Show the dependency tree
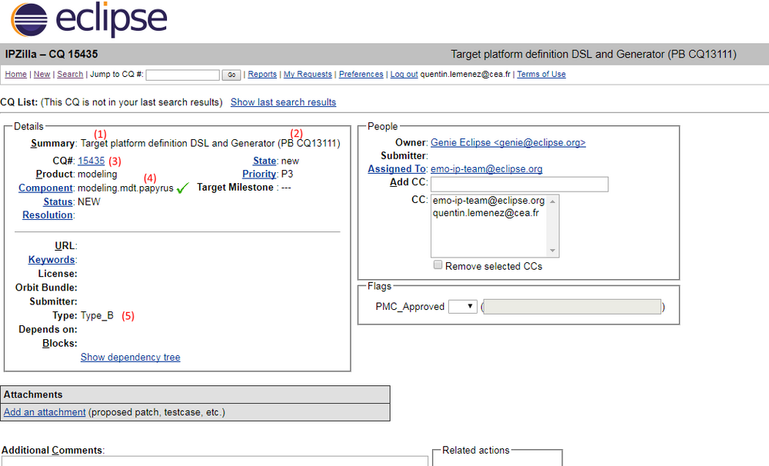This screenshot has width=769, height=466. click(x=131, y=357)
